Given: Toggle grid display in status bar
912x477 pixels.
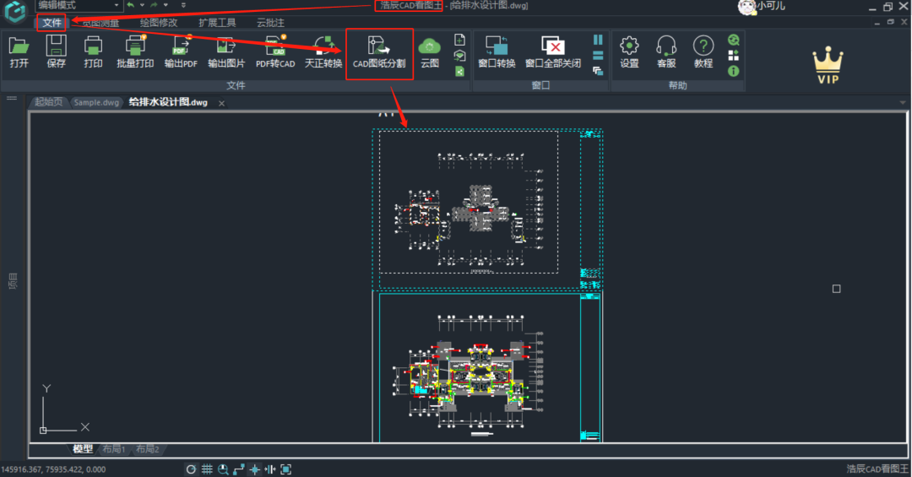Looking at the screenshot, I should coord(207,469).
